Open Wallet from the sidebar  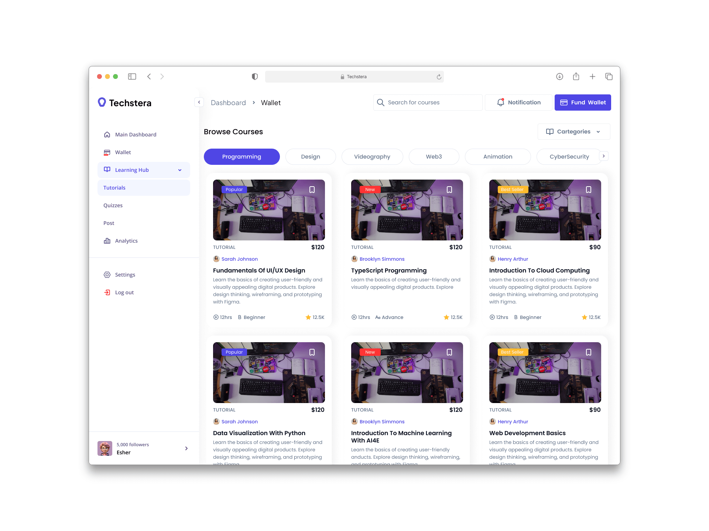pos(123,152)
